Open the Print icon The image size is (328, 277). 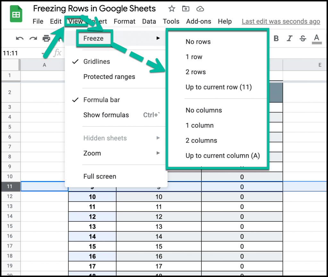[47, 38]
